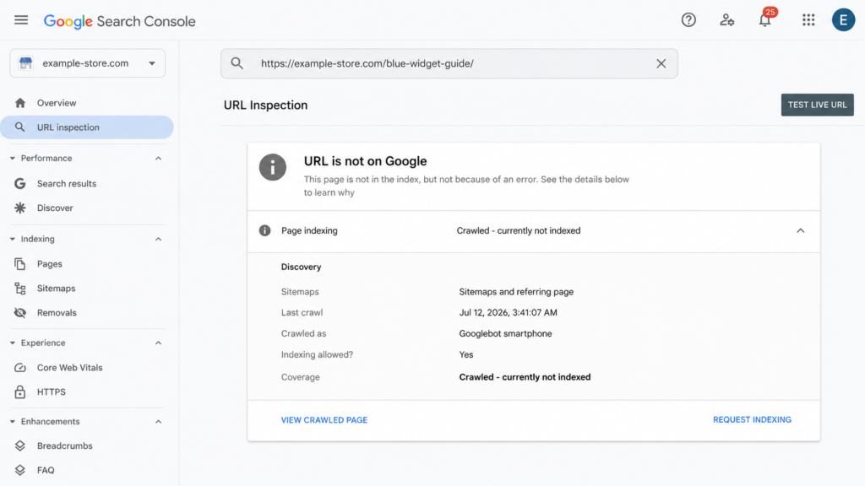Image resolution: width=865 pixels, height=486 pixels.
Task: Click the Google Search Console logo
Action: (x=119, y=21)
